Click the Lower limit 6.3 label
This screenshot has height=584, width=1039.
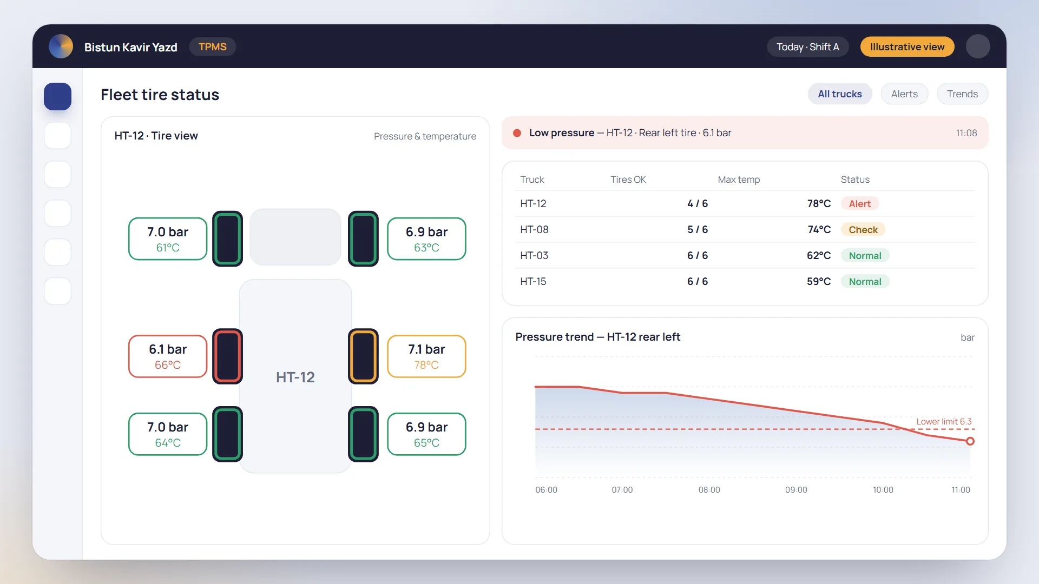pyautogui.click(x=944, y=421)
